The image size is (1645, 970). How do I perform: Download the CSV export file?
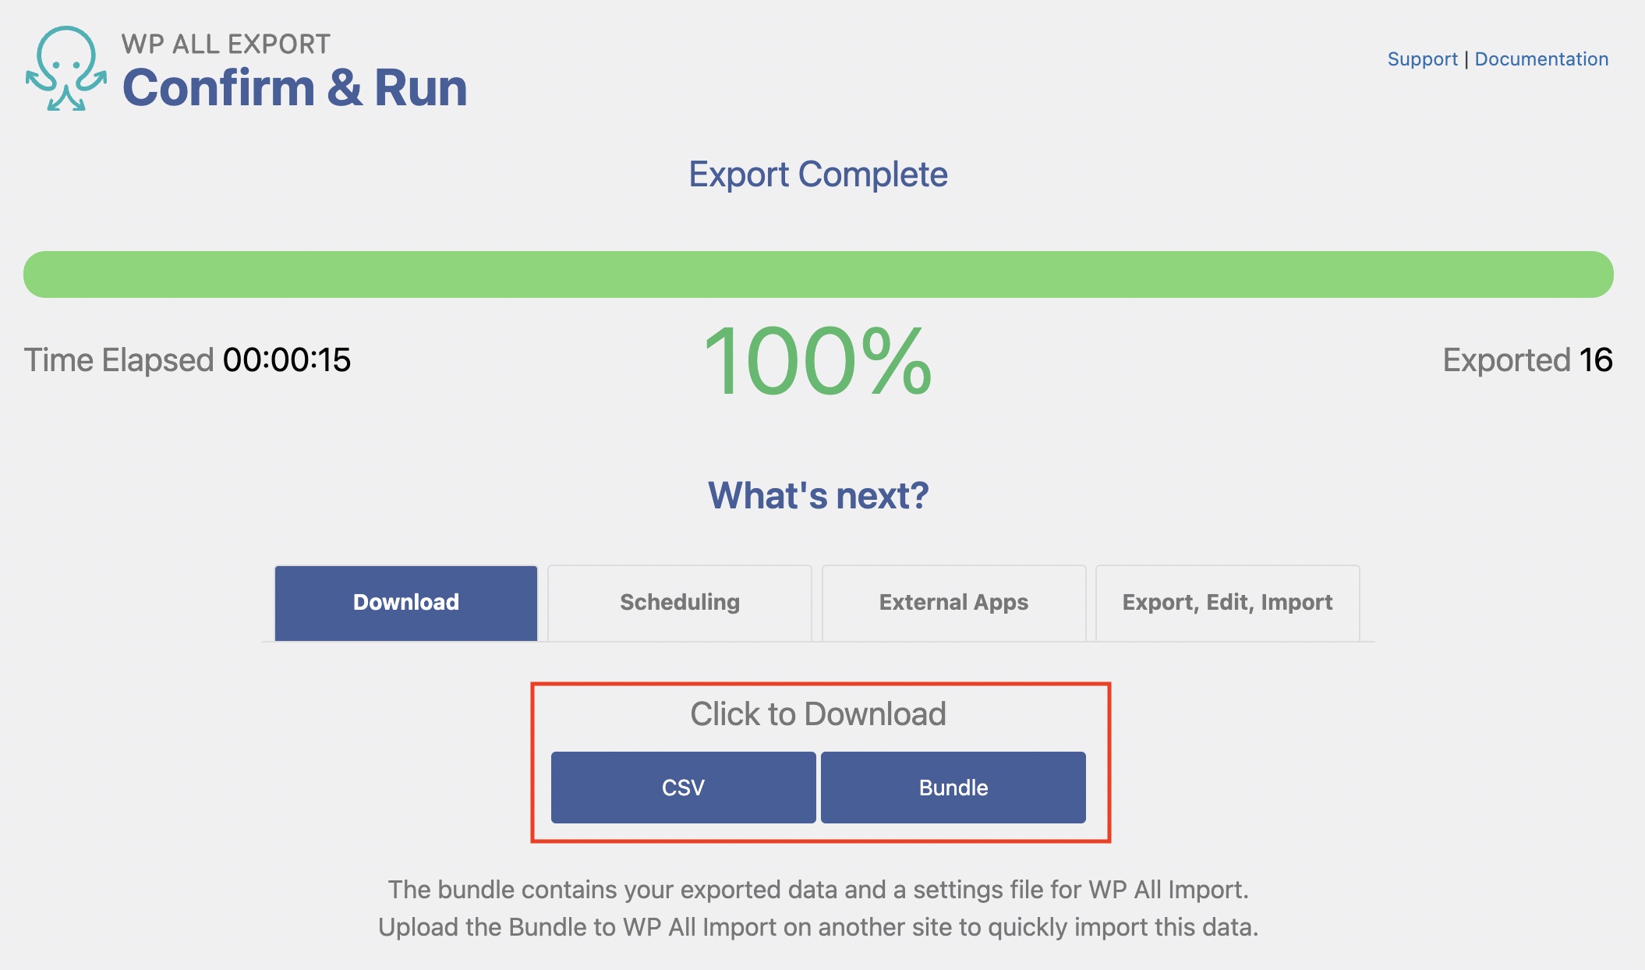point(683,788)
